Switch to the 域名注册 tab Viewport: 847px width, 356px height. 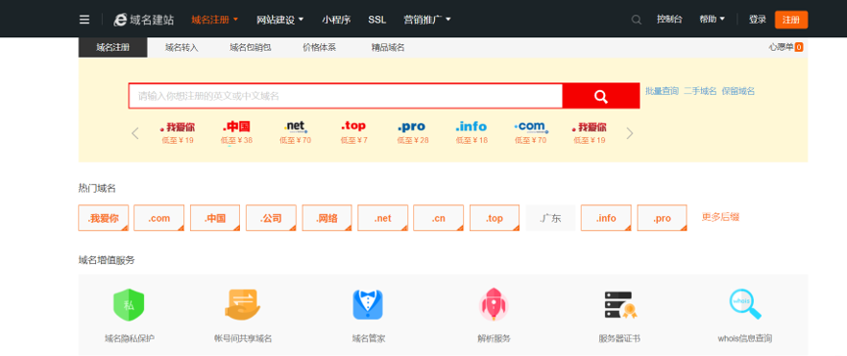click(x=113, y=48)
